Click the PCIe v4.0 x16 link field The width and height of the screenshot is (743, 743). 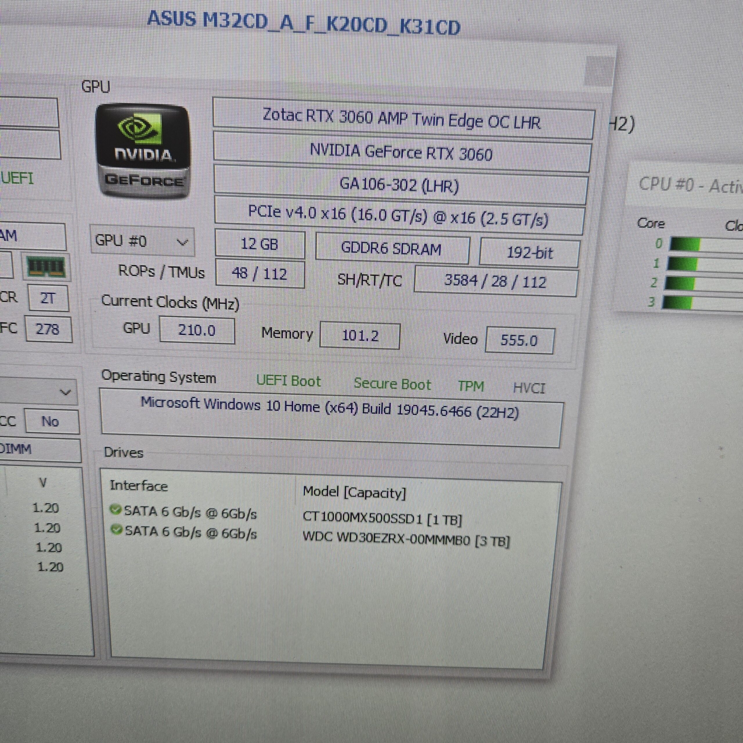tap(398, 216)
